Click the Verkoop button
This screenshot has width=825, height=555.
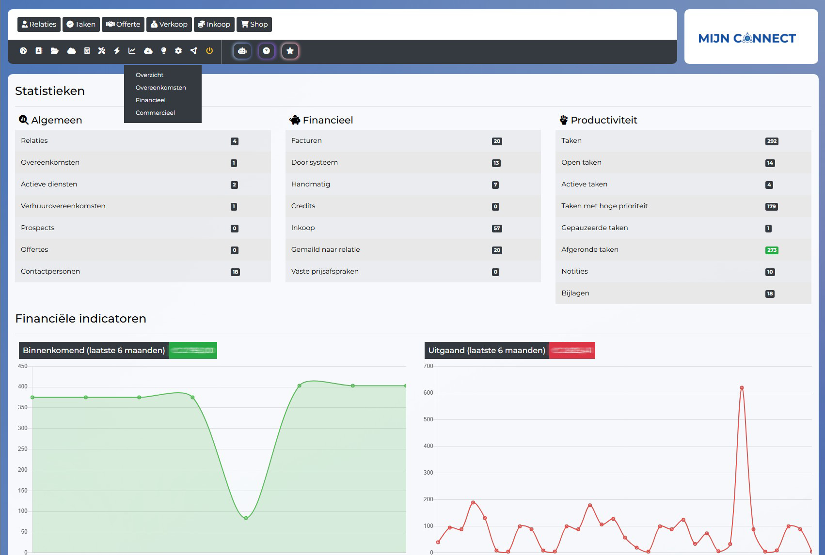[x=169, y=24]
